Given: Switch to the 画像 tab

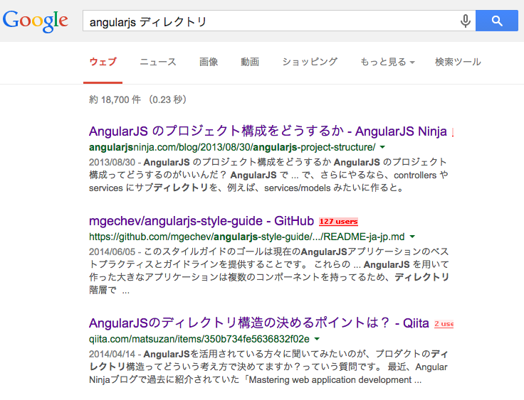Looking at the screenshot, I should tap(209, 62).
